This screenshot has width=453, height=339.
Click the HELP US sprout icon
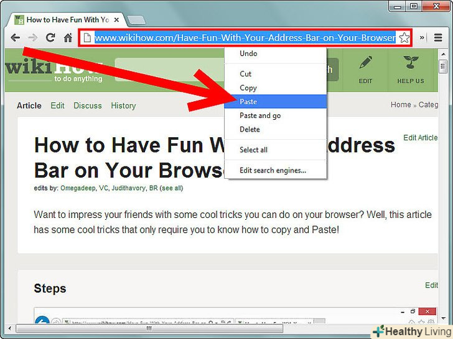pyautogui.click(x=411, y=70)
